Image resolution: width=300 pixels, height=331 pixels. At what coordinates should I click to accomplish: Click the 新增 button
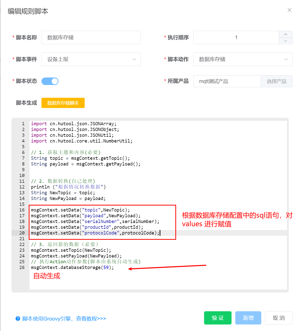point(248,318)
